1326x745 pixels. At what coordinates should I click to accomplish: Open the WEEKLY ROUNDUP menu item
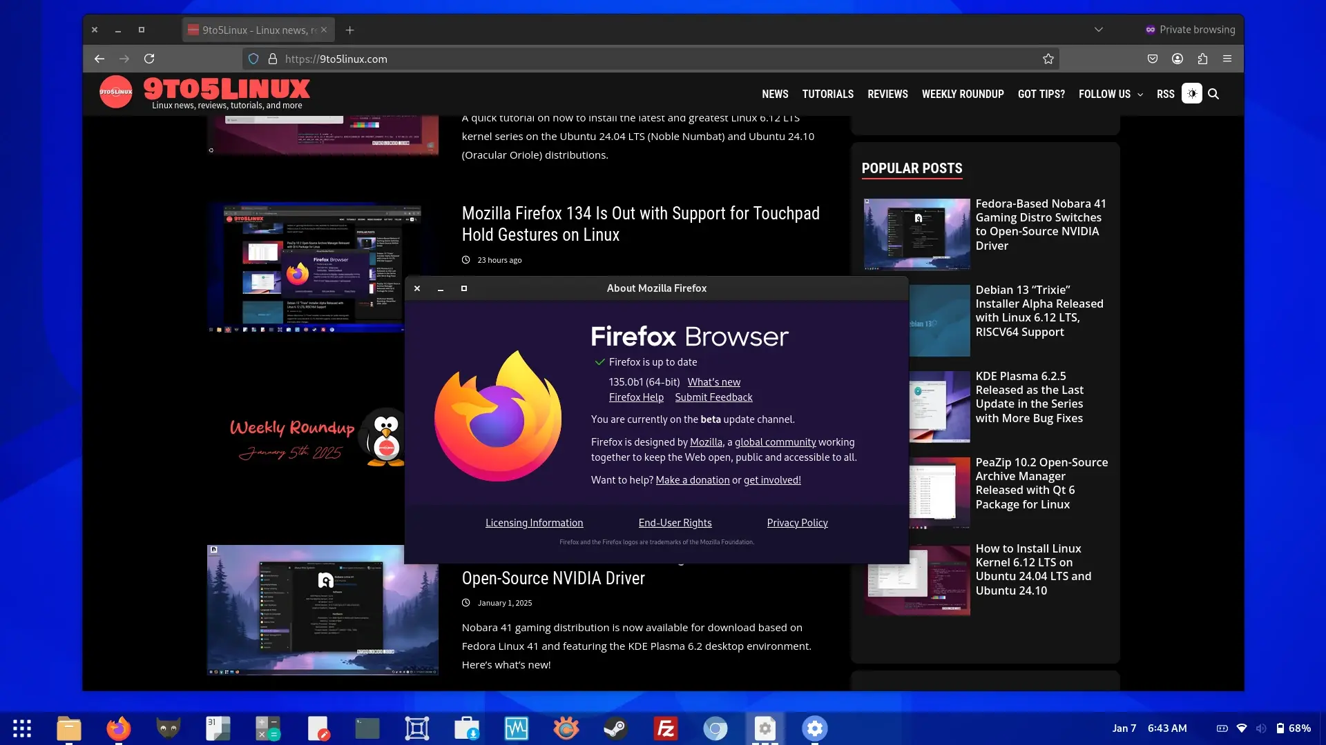pyautogui.click(x=963, y=94)
